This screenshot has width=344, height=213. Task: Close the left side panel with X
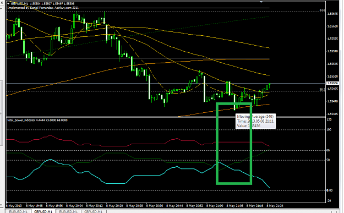pyautogui.click(x=1, y=3)
